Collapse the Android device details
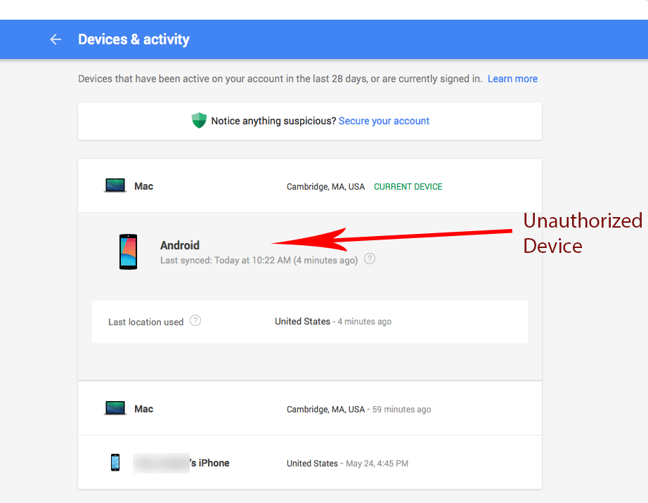Image resolution: width=648 pixels, height=503 pixels. click(x=309, y=251)
